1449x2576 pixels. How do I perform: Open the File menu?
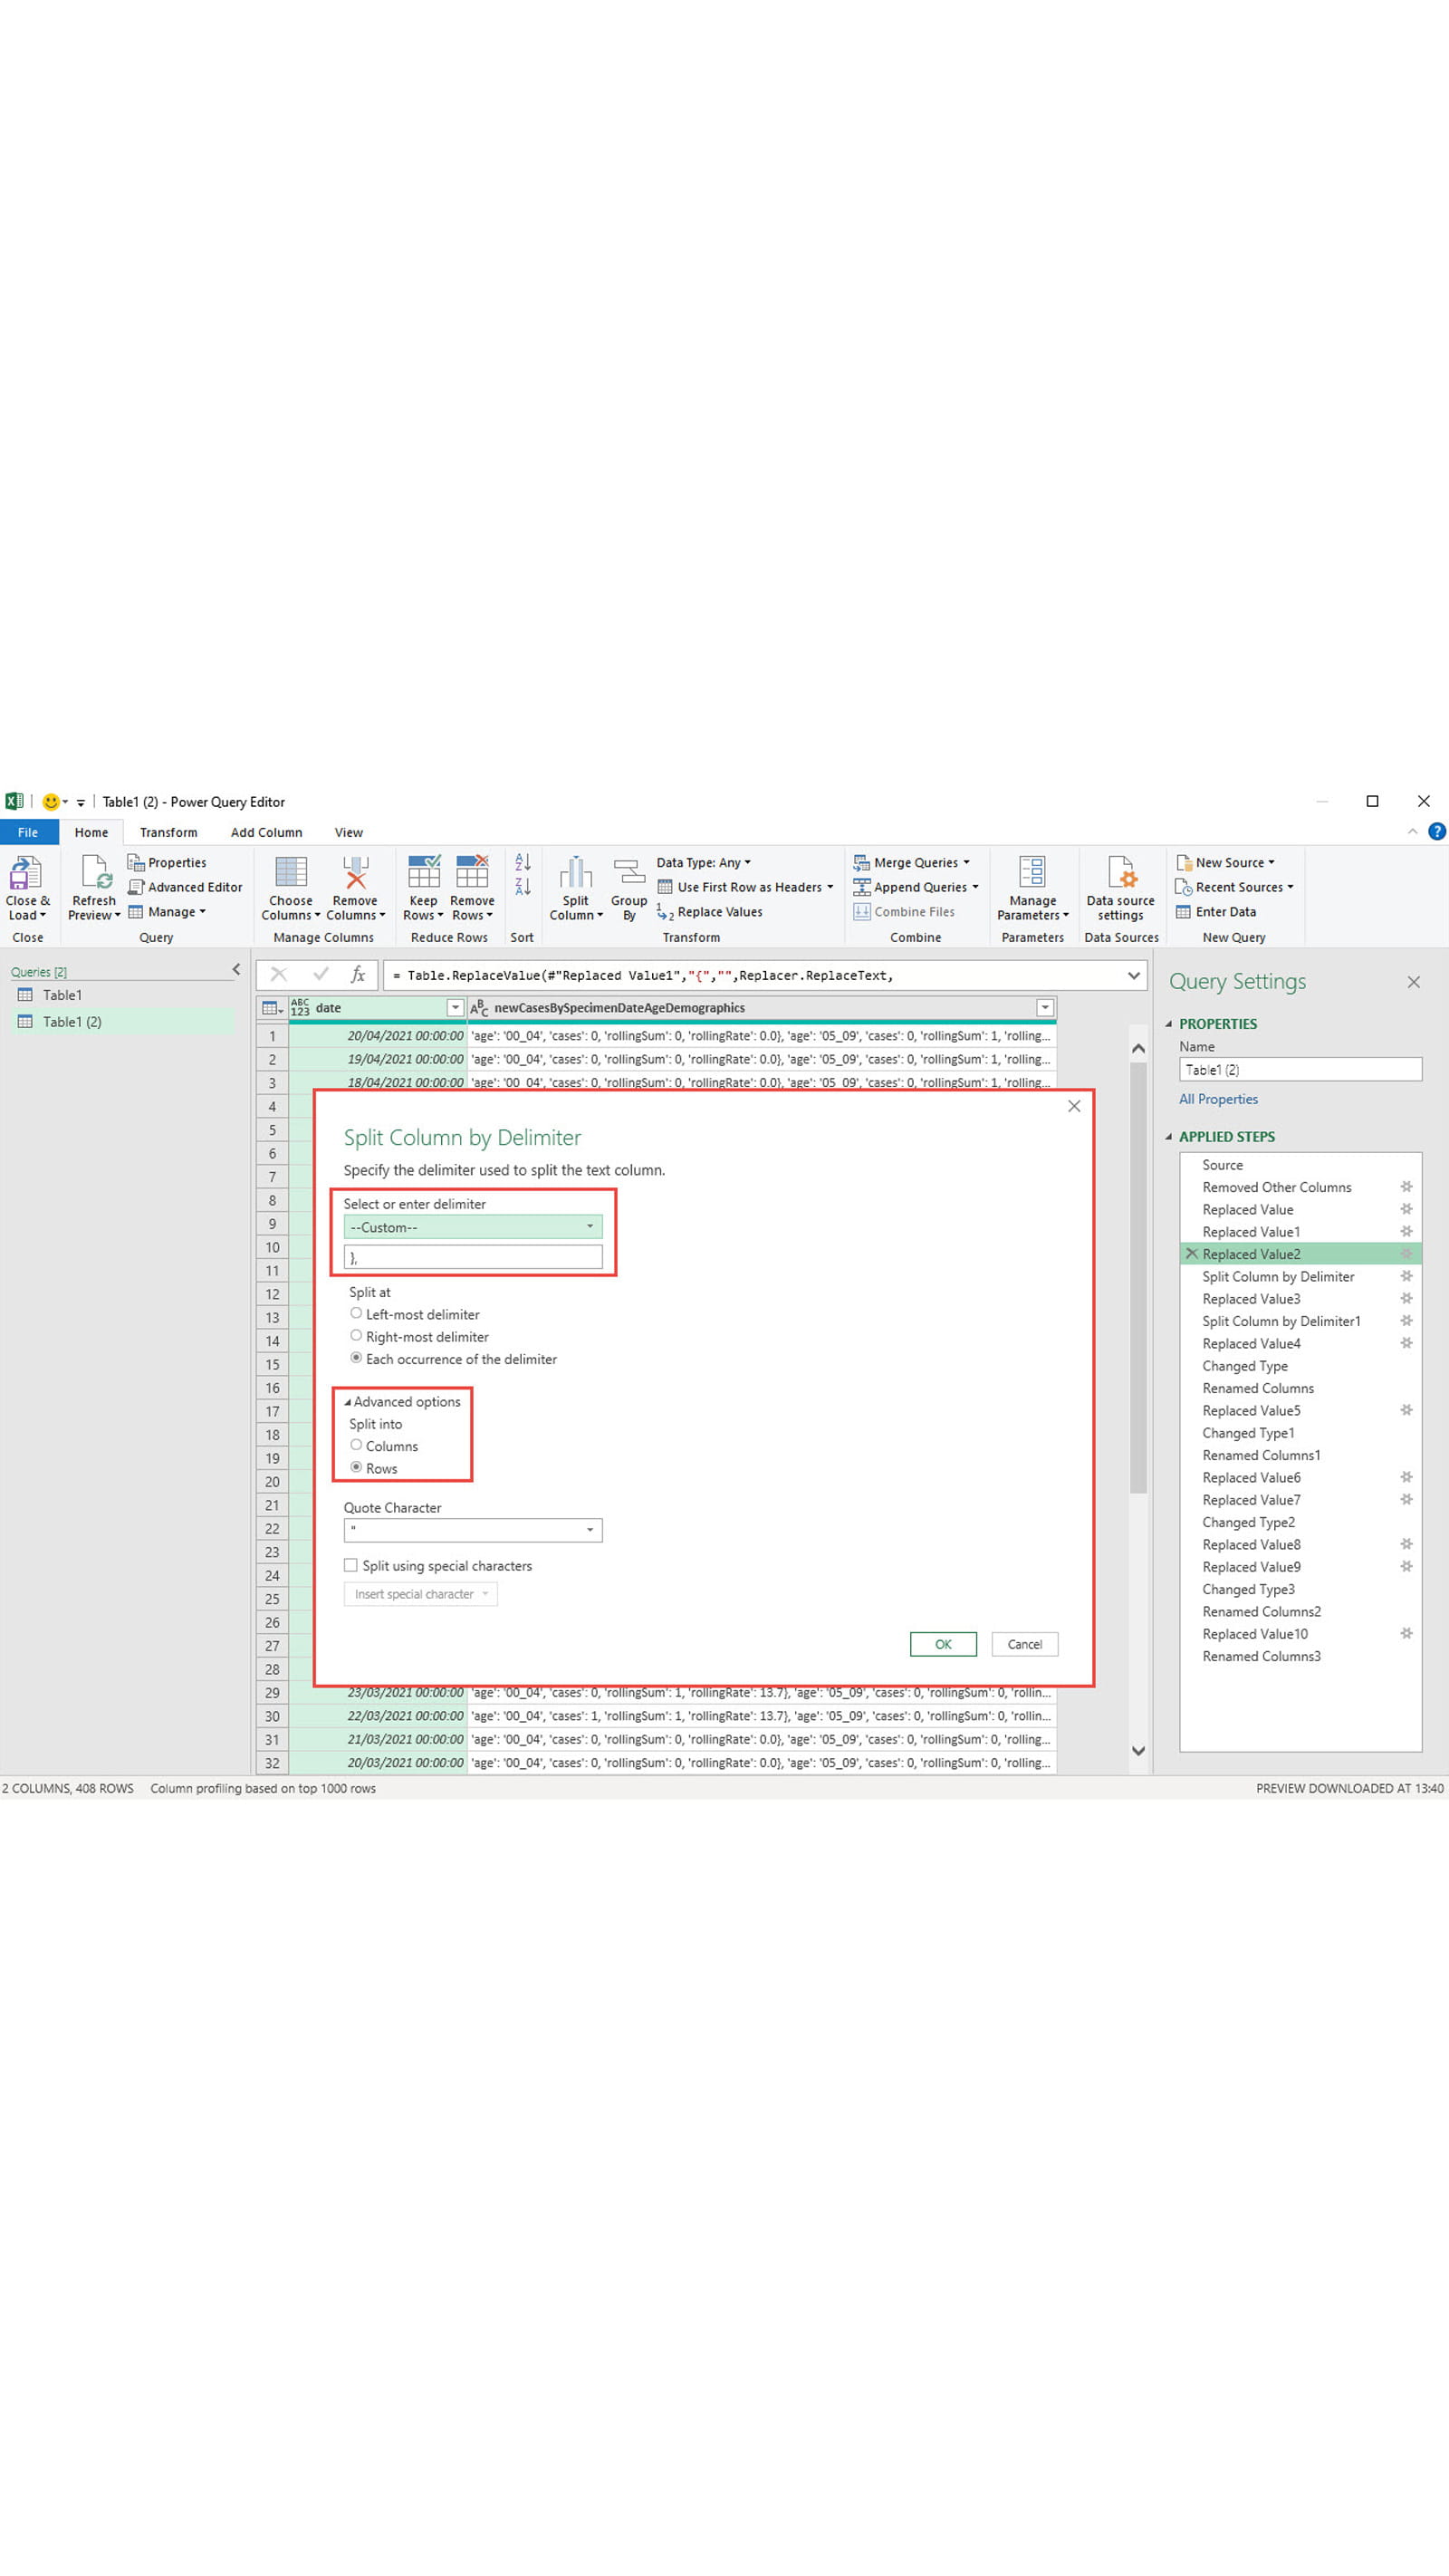click(28, 832)
